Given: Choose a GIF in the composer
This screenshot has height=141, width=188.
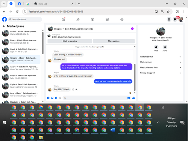Looking at the screenshot, I should pyautogui.click(x=60, y=98).
